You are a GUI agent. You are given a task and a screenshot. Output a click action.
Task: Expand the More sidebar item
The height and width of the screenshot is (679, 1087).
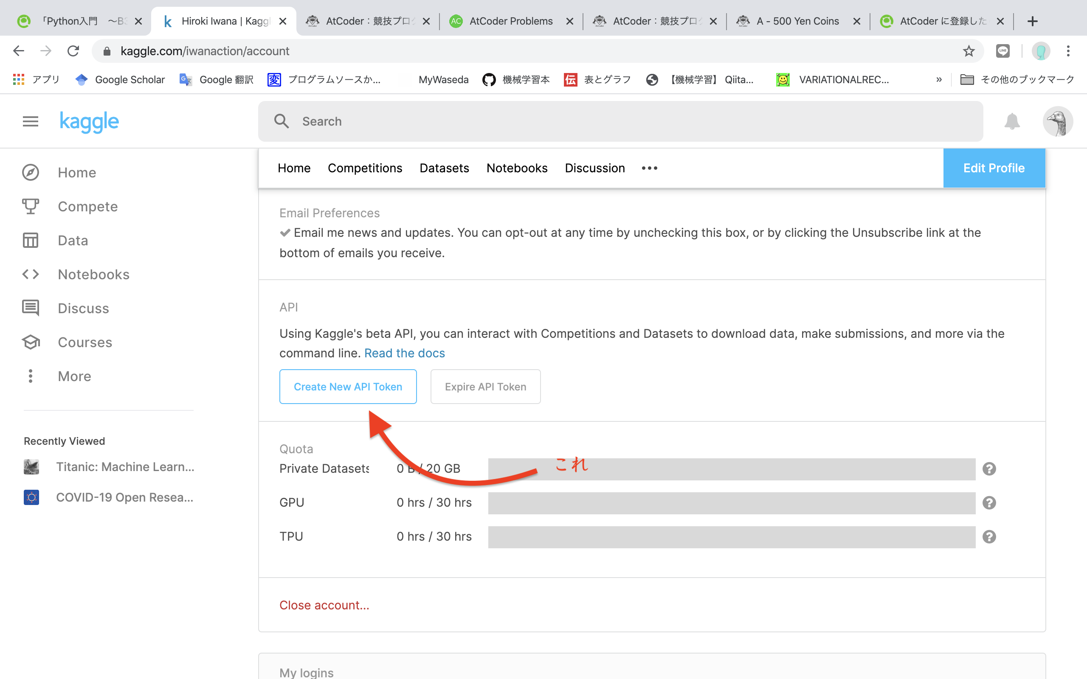pyautogui.click(x=74, y=376)
